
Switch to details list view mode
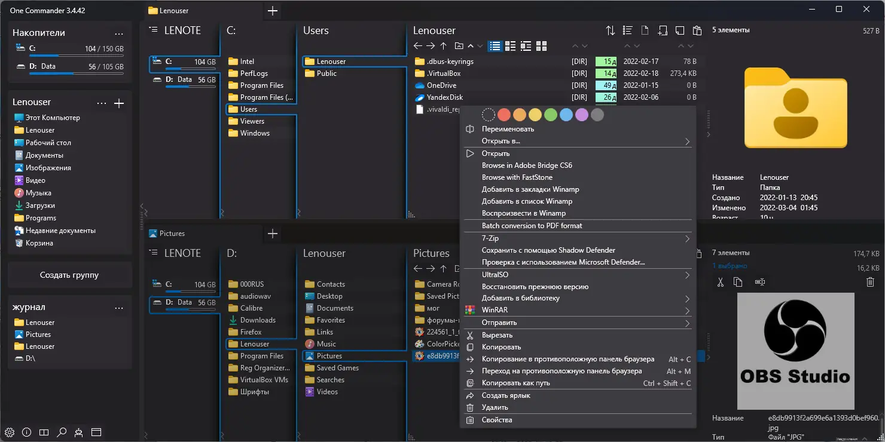[x=495, y=46]
